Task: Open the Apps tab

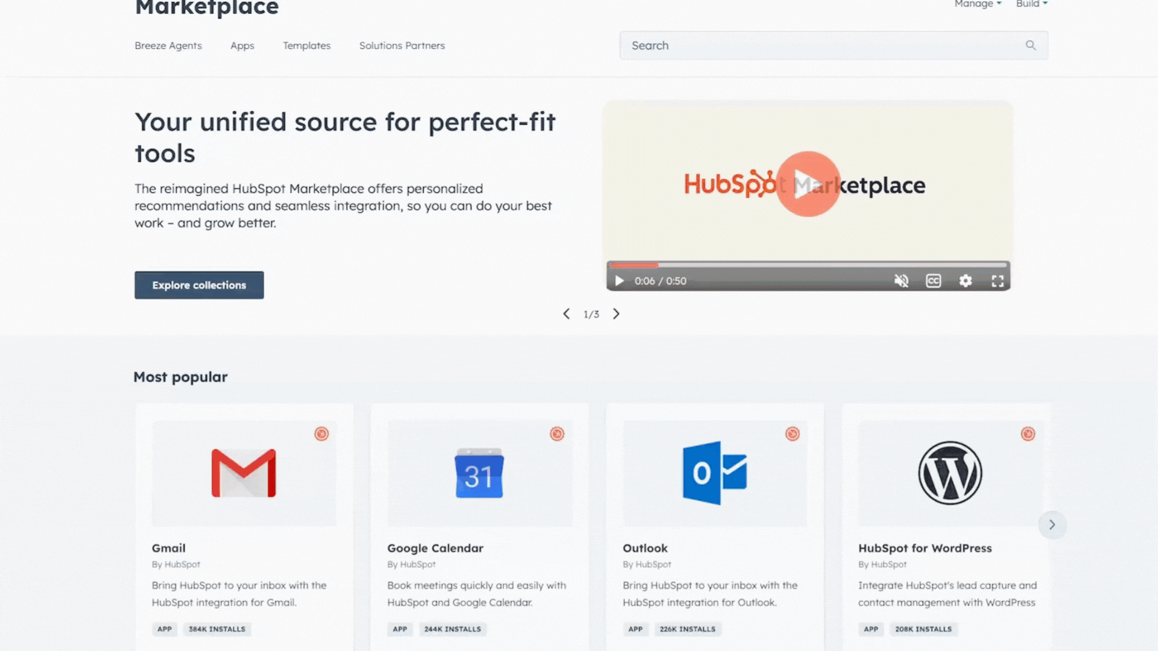Action: [x=242, y=46]
